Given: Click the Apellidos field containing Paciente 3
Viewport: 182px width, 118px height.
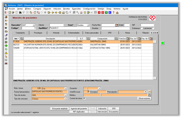Looking at the screenshot, I should click(x=70, y=28).
